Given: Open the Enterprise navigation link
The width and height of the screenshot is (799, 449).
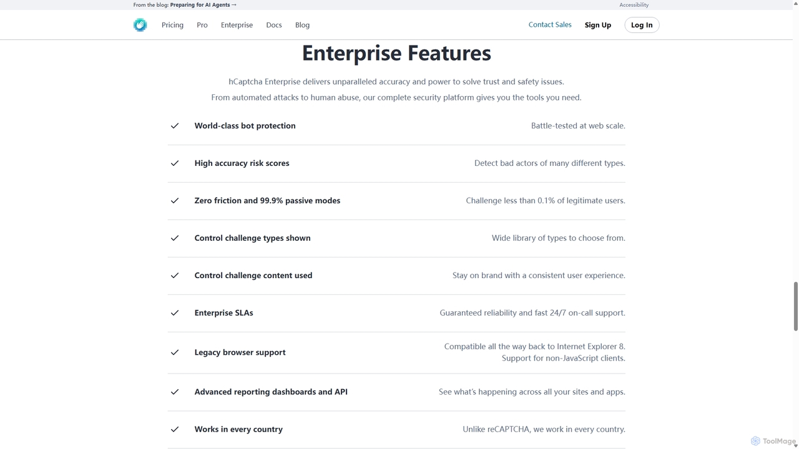Looking at the screenshot, I should (x=237, y=25).
